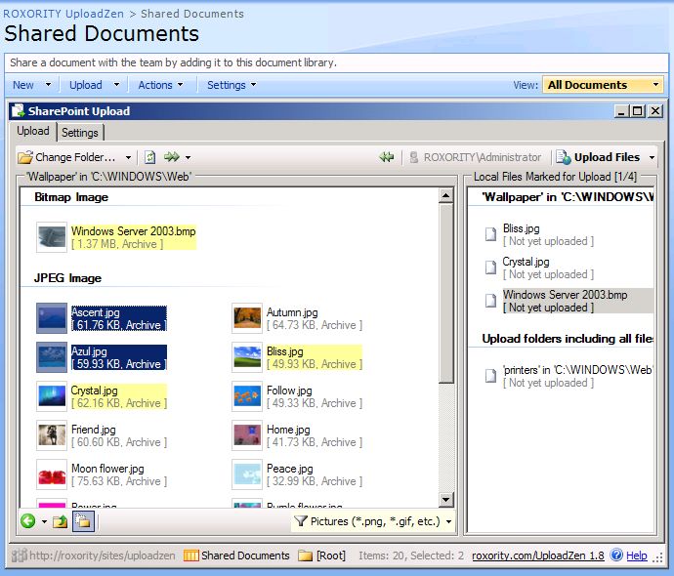Click the blue Help question mark icon
The width and height of the screenshot is (674, 576).
coord(616,555)
